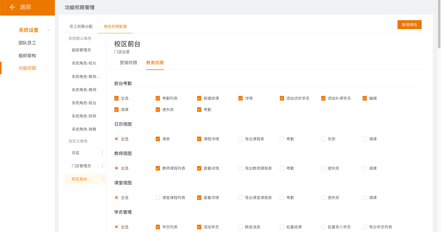Click the back arrow icon
The height and width of the screenshot is (232, 441).
(x=12, y=7)
